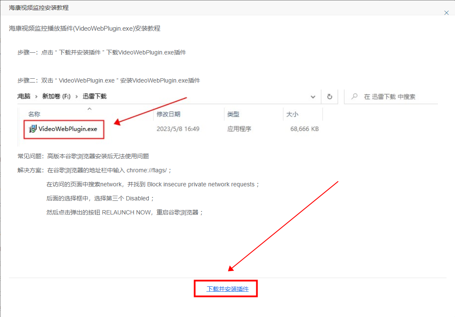Expand the chevron after 新加卷 (F:) breadcrumb
Screen dimensions: 455x317
(76, 97)
